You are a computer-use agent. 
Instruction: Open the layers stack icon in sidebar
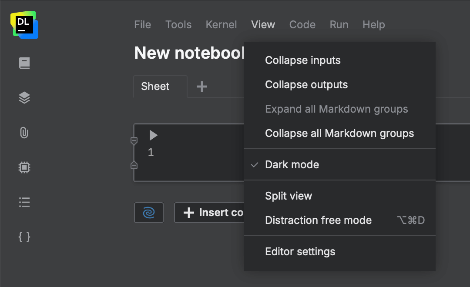pyautogui.click(x=24, y=98)
